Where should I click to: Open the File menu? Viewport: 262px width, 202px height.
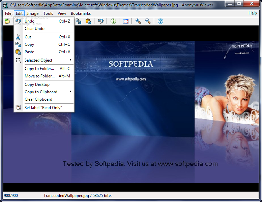pyautogui.click(x=8, y=13)
